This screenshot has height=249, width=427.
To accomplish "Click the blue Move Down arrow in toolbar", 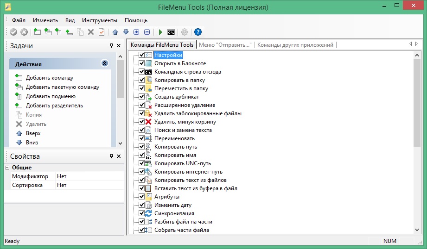I will pos(126,32).
